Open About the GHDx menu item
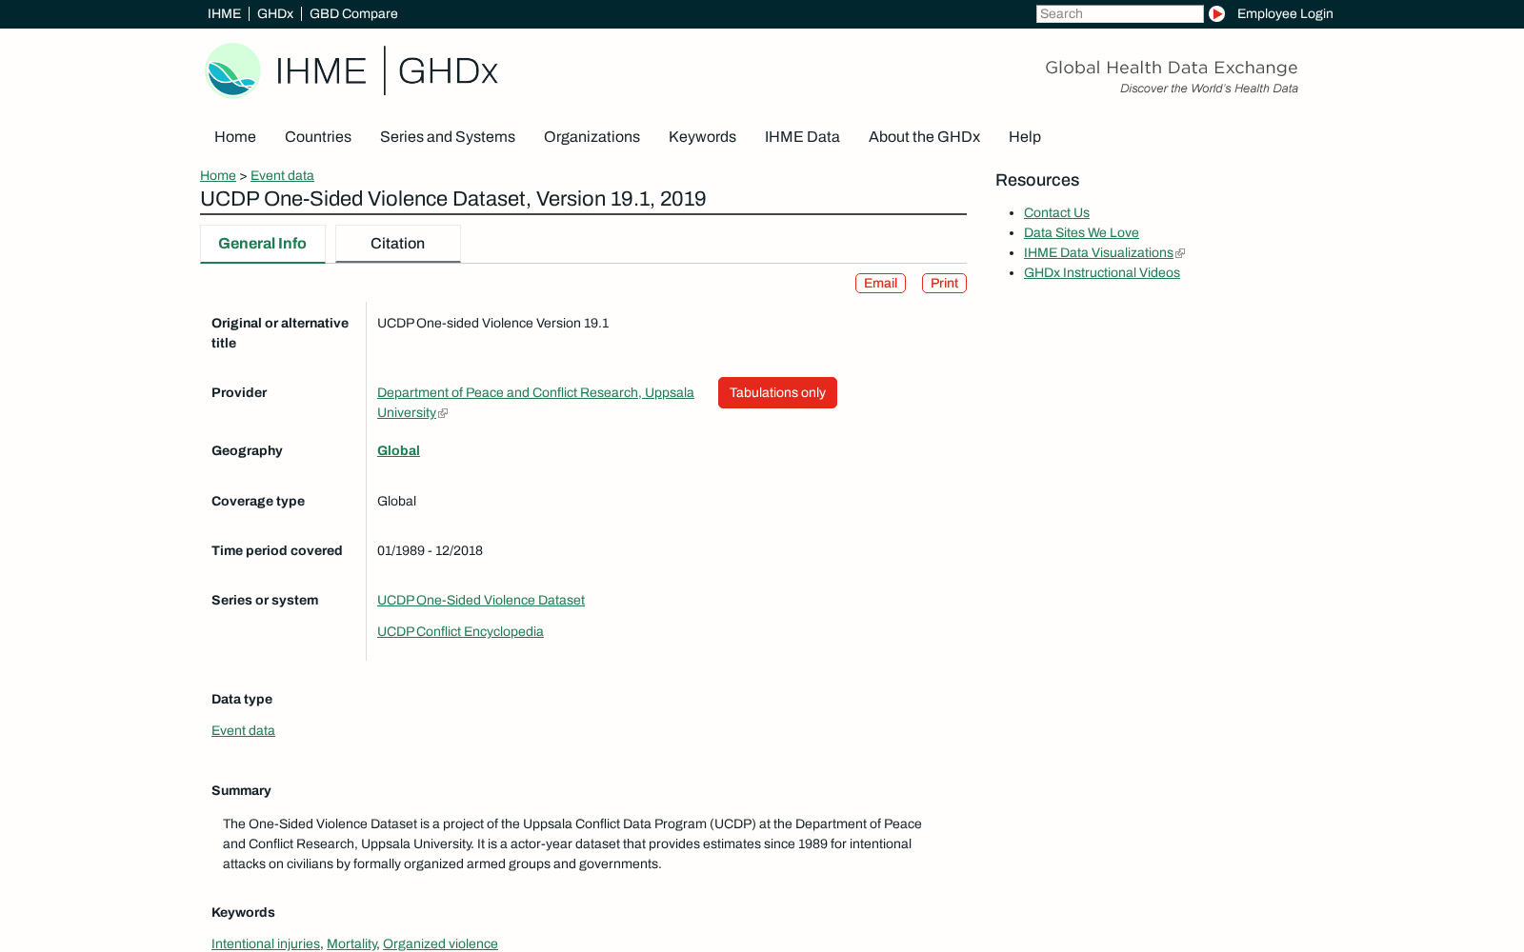The image size is (1524, 952). click(924, 137)
